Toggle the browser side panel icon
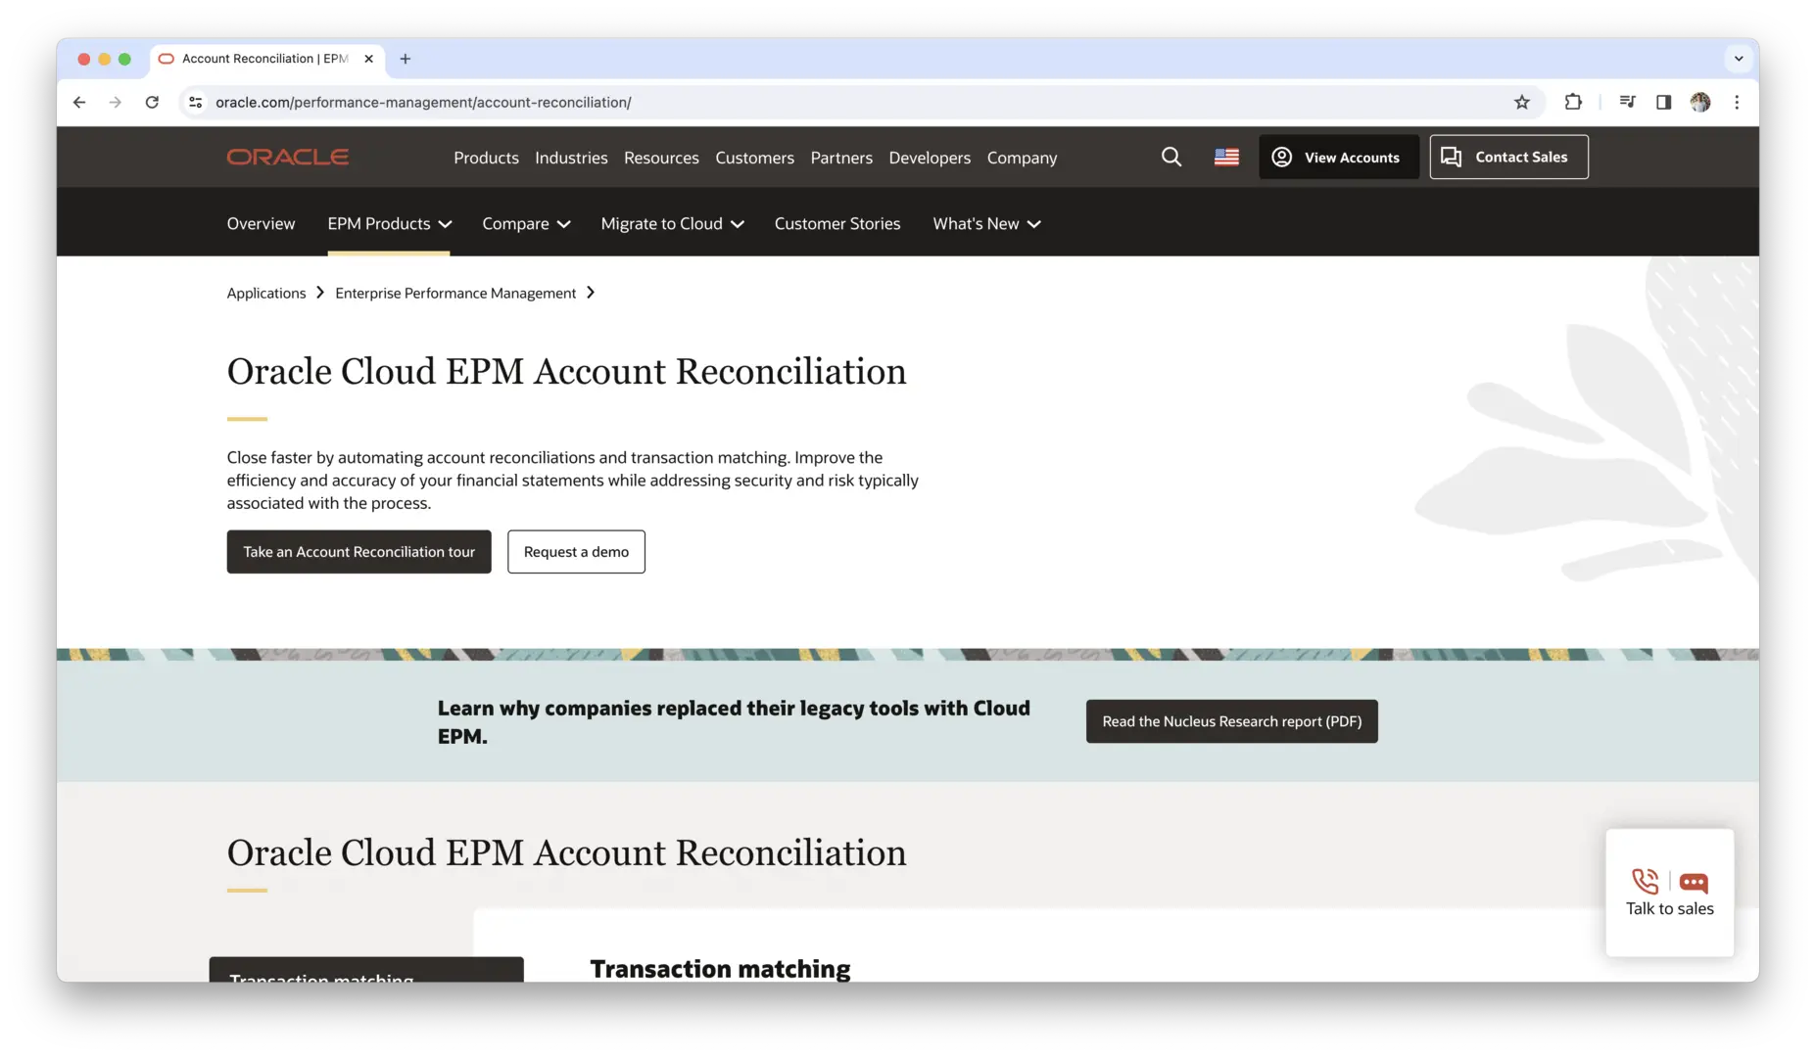The width and height of the screenshot is (1816, 1057). 1663,102
